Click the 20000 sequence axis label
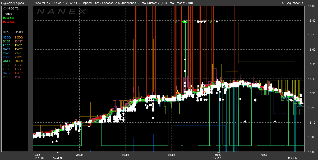This screenshot has width=318, height=160. pos(79,155)
